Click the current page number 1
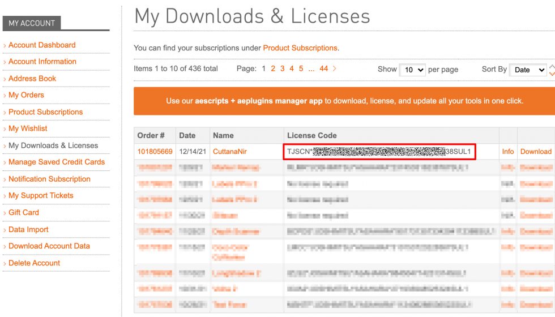This screenshot has width=555, height=317. (264, 68)
